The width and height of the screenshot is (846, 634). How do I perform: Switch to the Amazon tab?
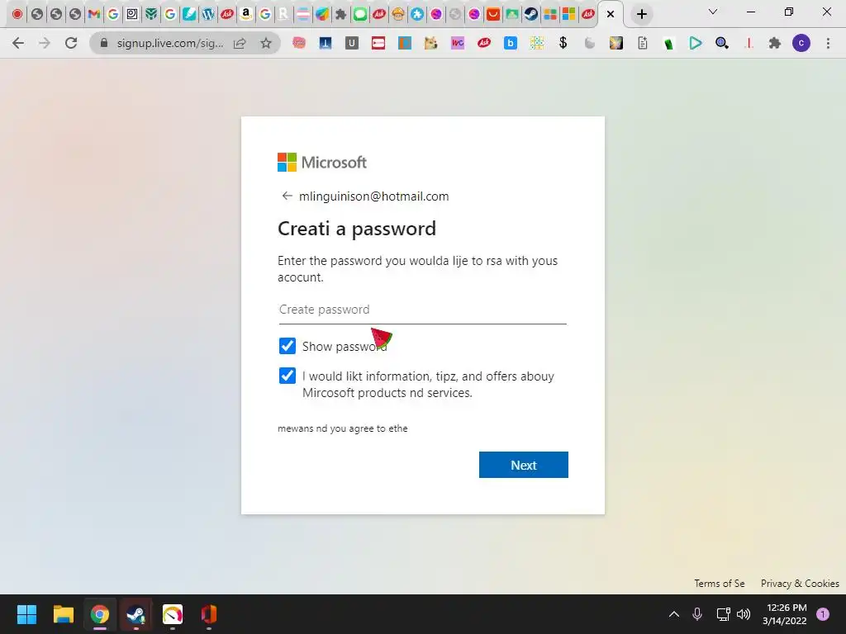tap(246, 14)
